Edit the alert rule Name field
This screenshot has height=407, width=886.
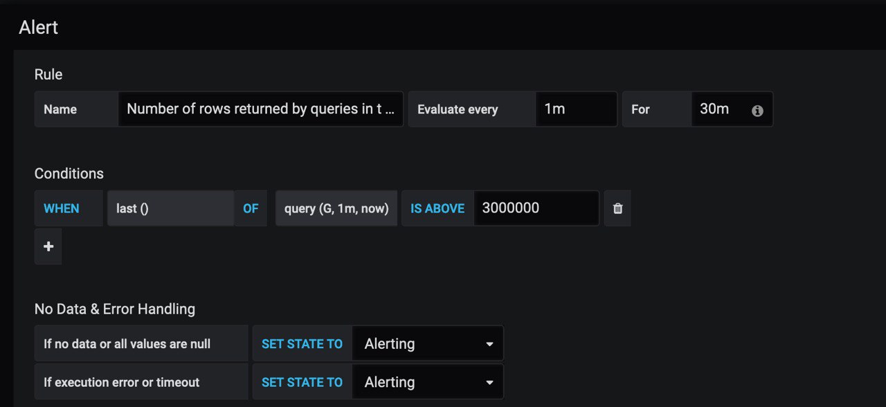260,109
